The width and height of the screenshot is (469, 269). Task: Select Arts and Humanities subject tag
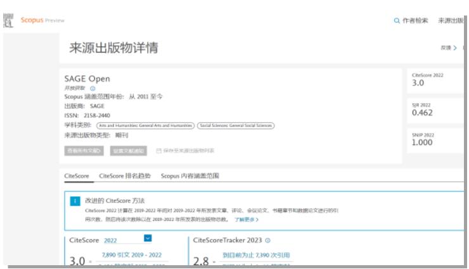coord(145,126)
